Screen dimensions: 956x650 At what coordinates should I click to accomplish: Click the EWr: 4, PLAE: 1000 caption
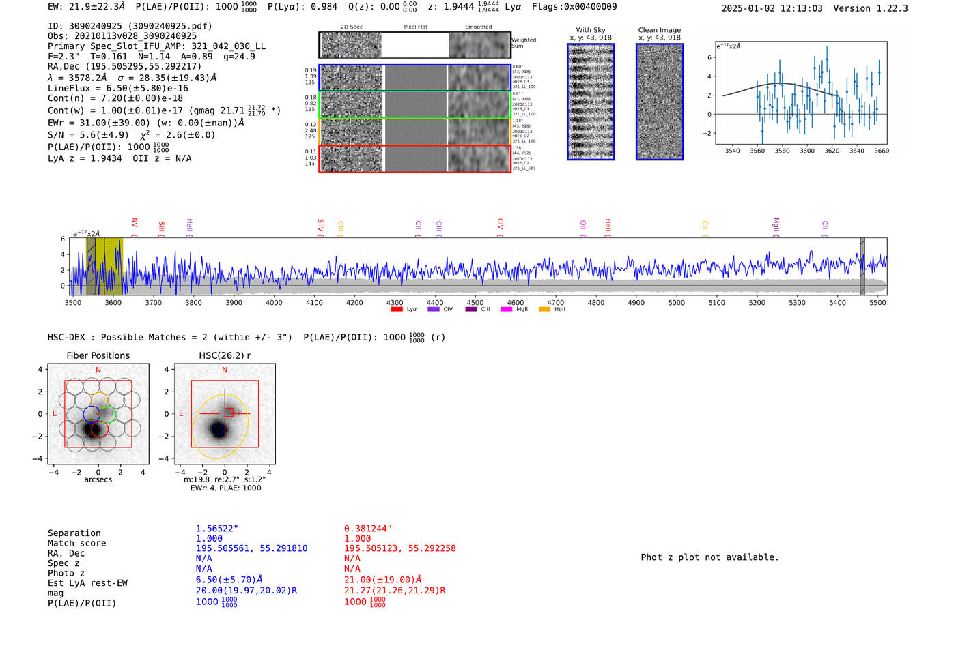(x=225, y=488)
